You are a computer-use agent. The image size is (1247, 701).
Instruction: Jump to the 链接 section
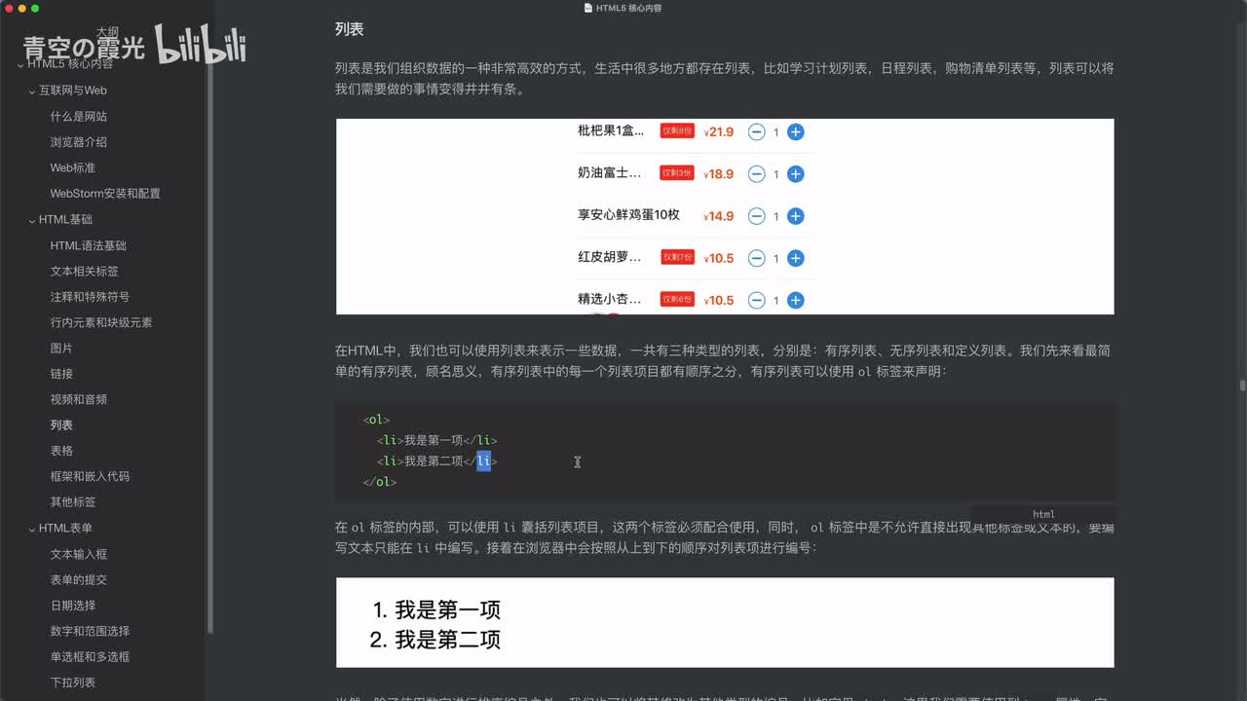tap(61, 374)
